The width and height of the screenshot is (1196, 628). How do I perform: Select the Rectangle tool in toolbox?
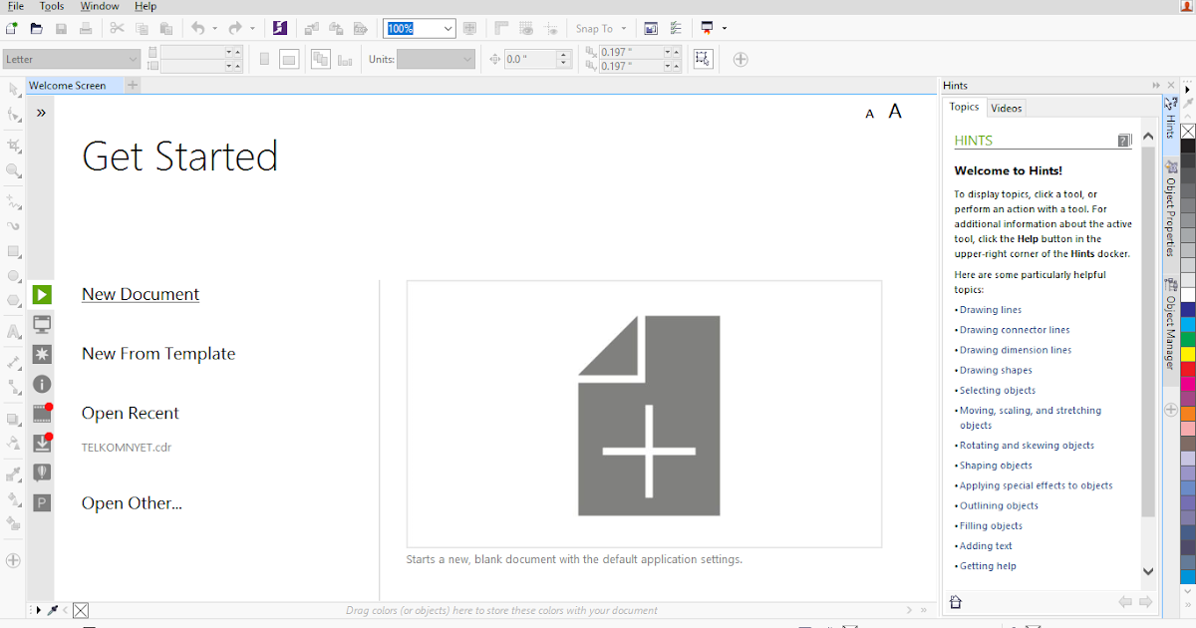click(x=14, y=251)
